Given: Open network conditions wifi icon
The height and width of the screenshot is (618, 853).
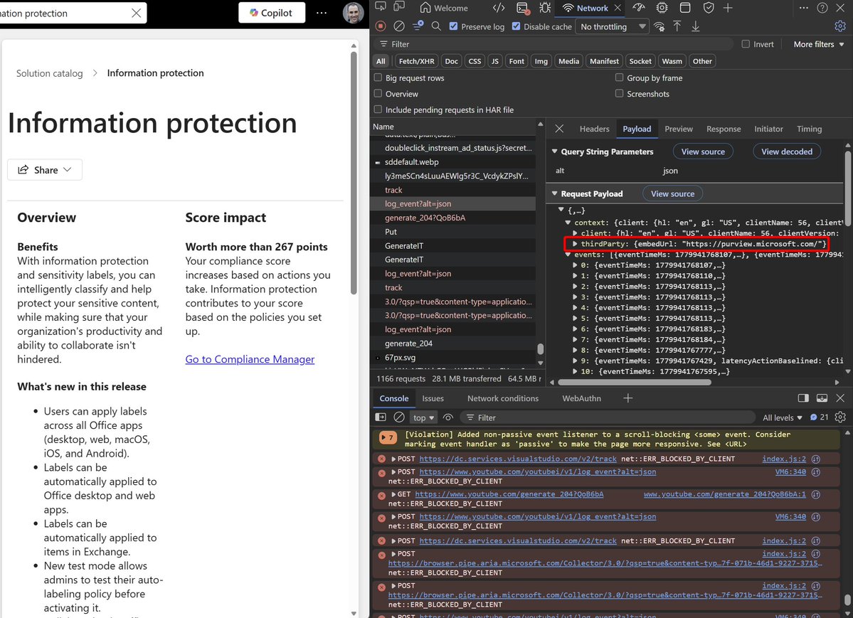Looking at the screenshot, I should pos(659,26).
